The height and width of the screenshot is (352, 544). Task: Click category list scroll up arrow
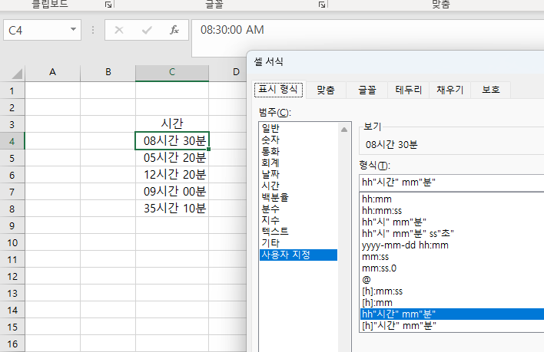(344, 130)
